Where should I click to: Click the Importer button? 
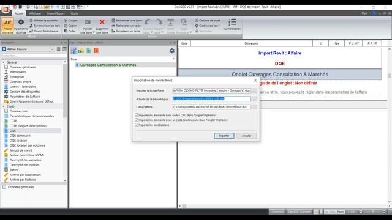224,136
